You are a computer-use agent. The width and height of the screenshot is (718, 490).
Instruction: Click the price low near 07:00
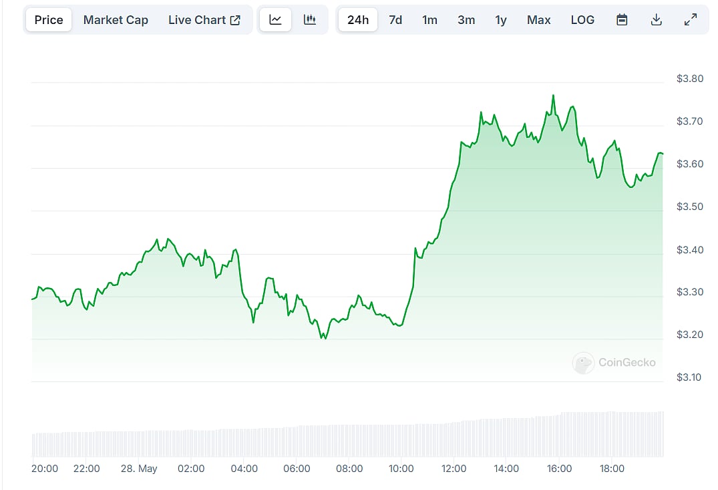click(324, 338)
